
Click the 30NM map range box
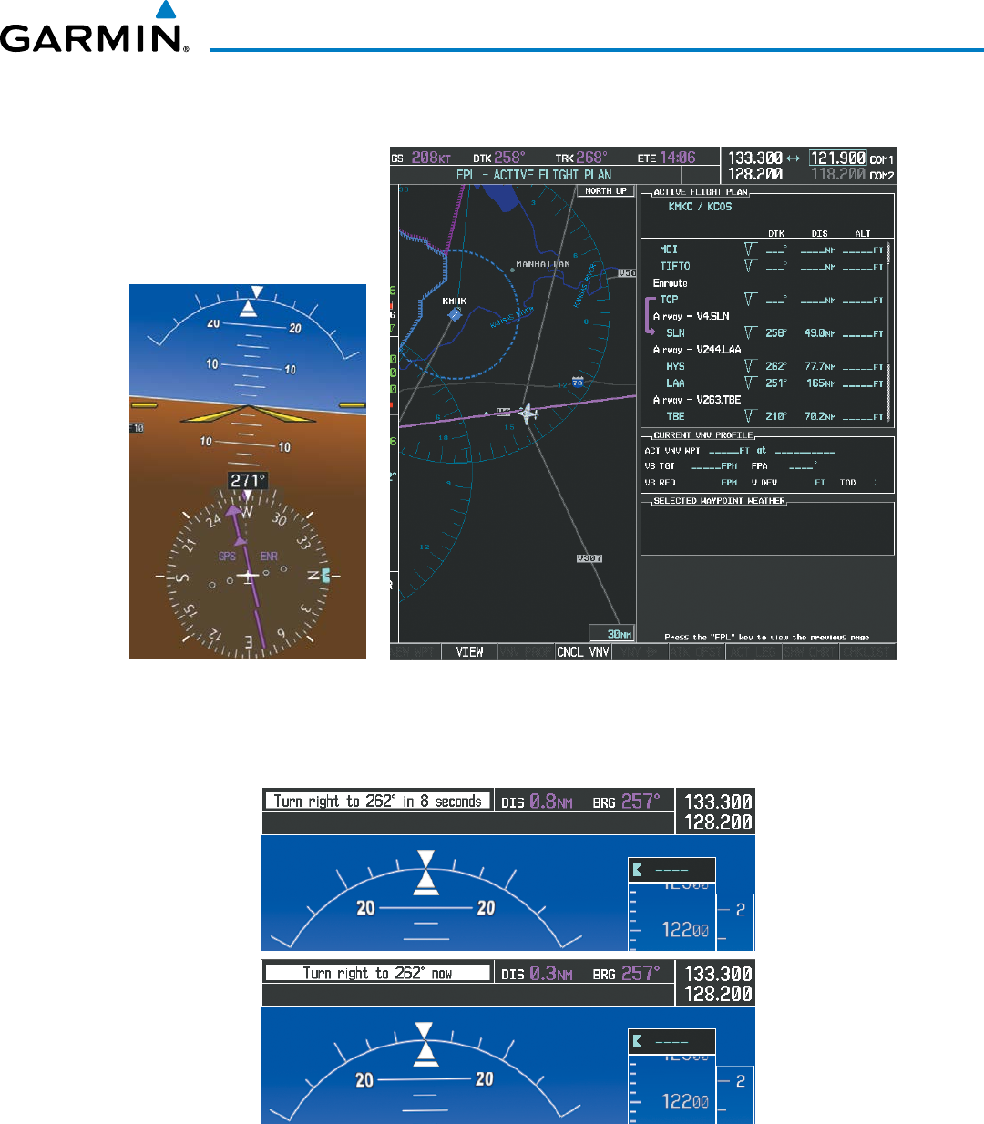611,634
